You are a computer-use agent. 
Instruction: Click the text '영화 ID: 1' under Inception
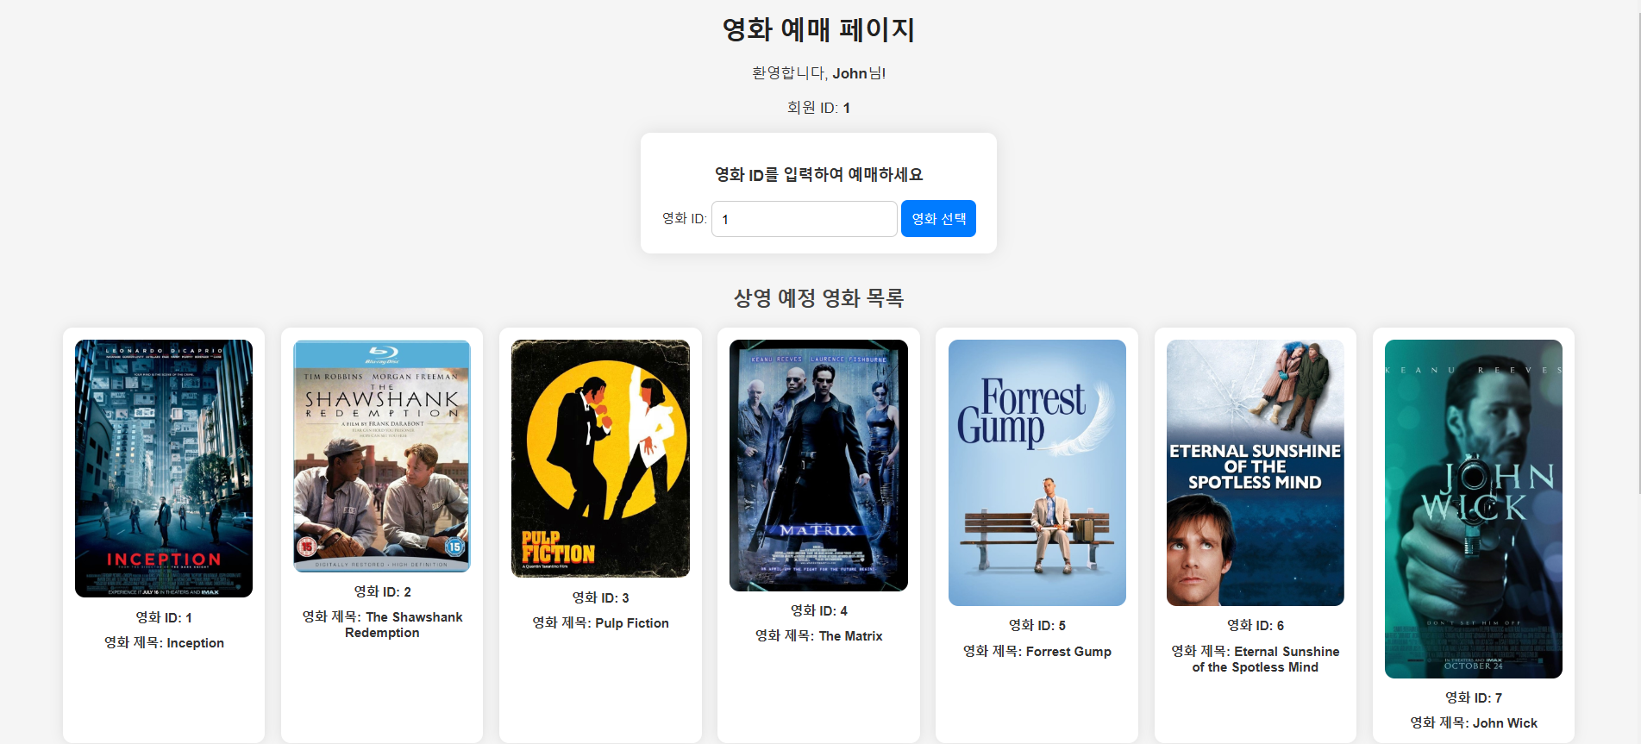[164, 617]
